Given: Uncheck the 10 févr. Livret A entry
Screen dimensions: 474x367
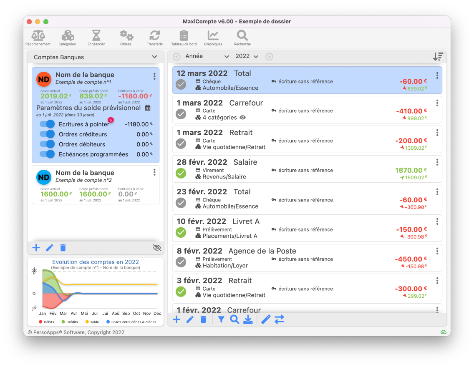Looking at the screenshot, I should click(181, 233).
